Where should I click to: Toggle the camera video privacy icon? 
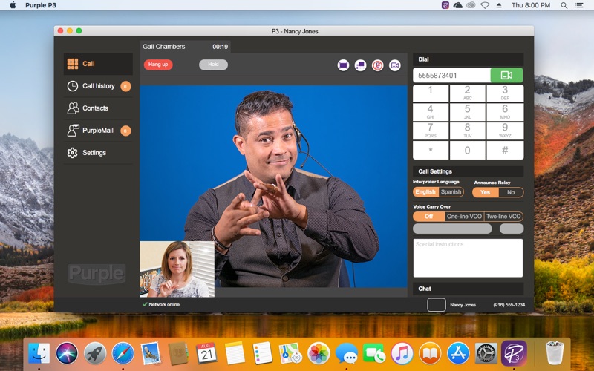click(x=395, y=65)
